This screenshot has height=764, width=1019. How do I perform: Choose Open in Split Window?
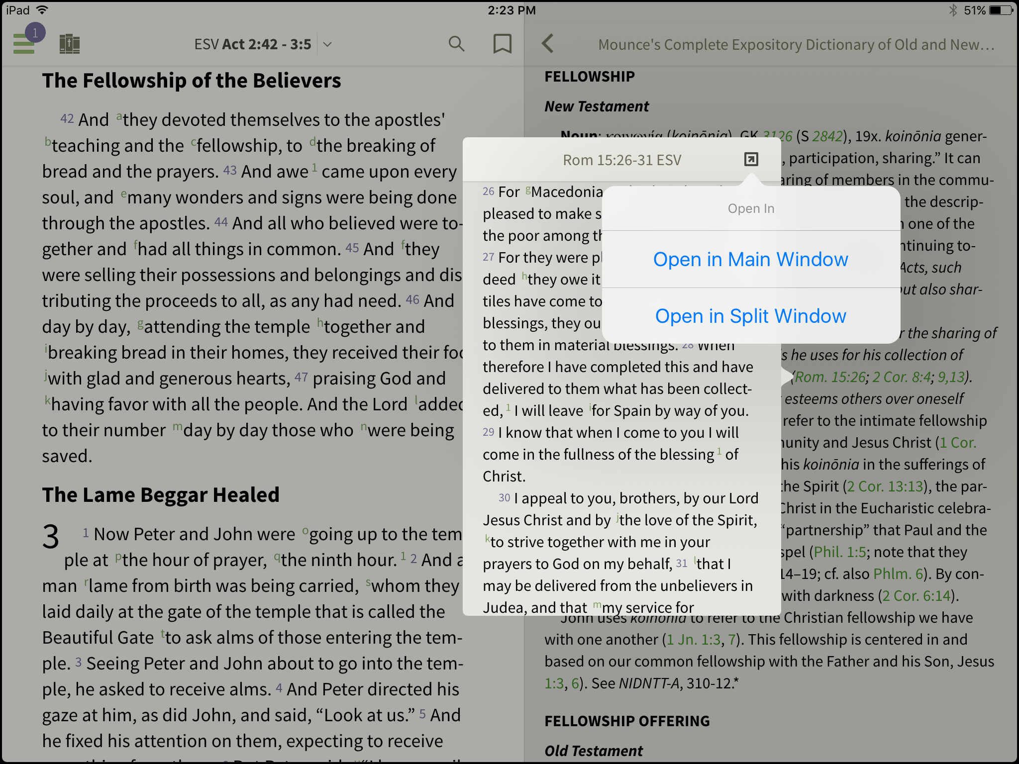pos(751,316)
